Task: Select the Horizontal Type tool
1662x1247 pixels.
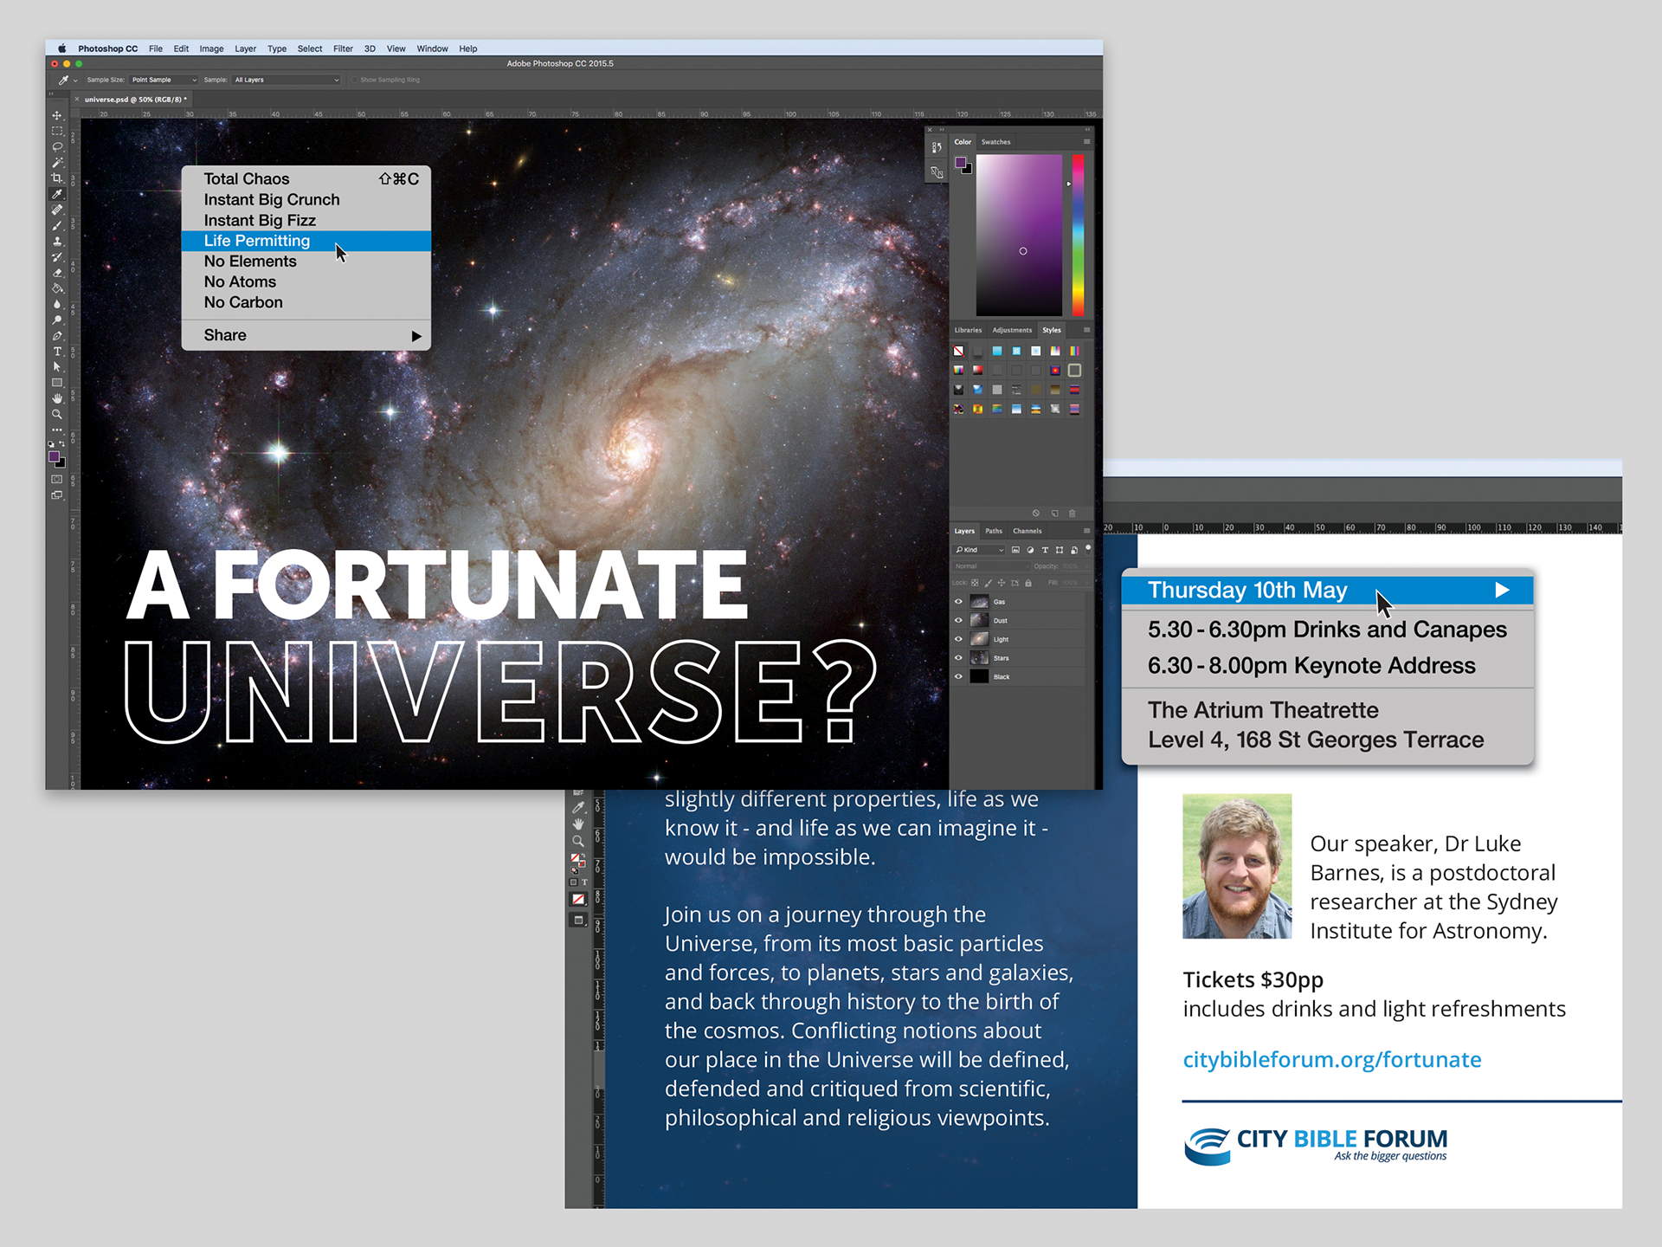Action: 57,352
